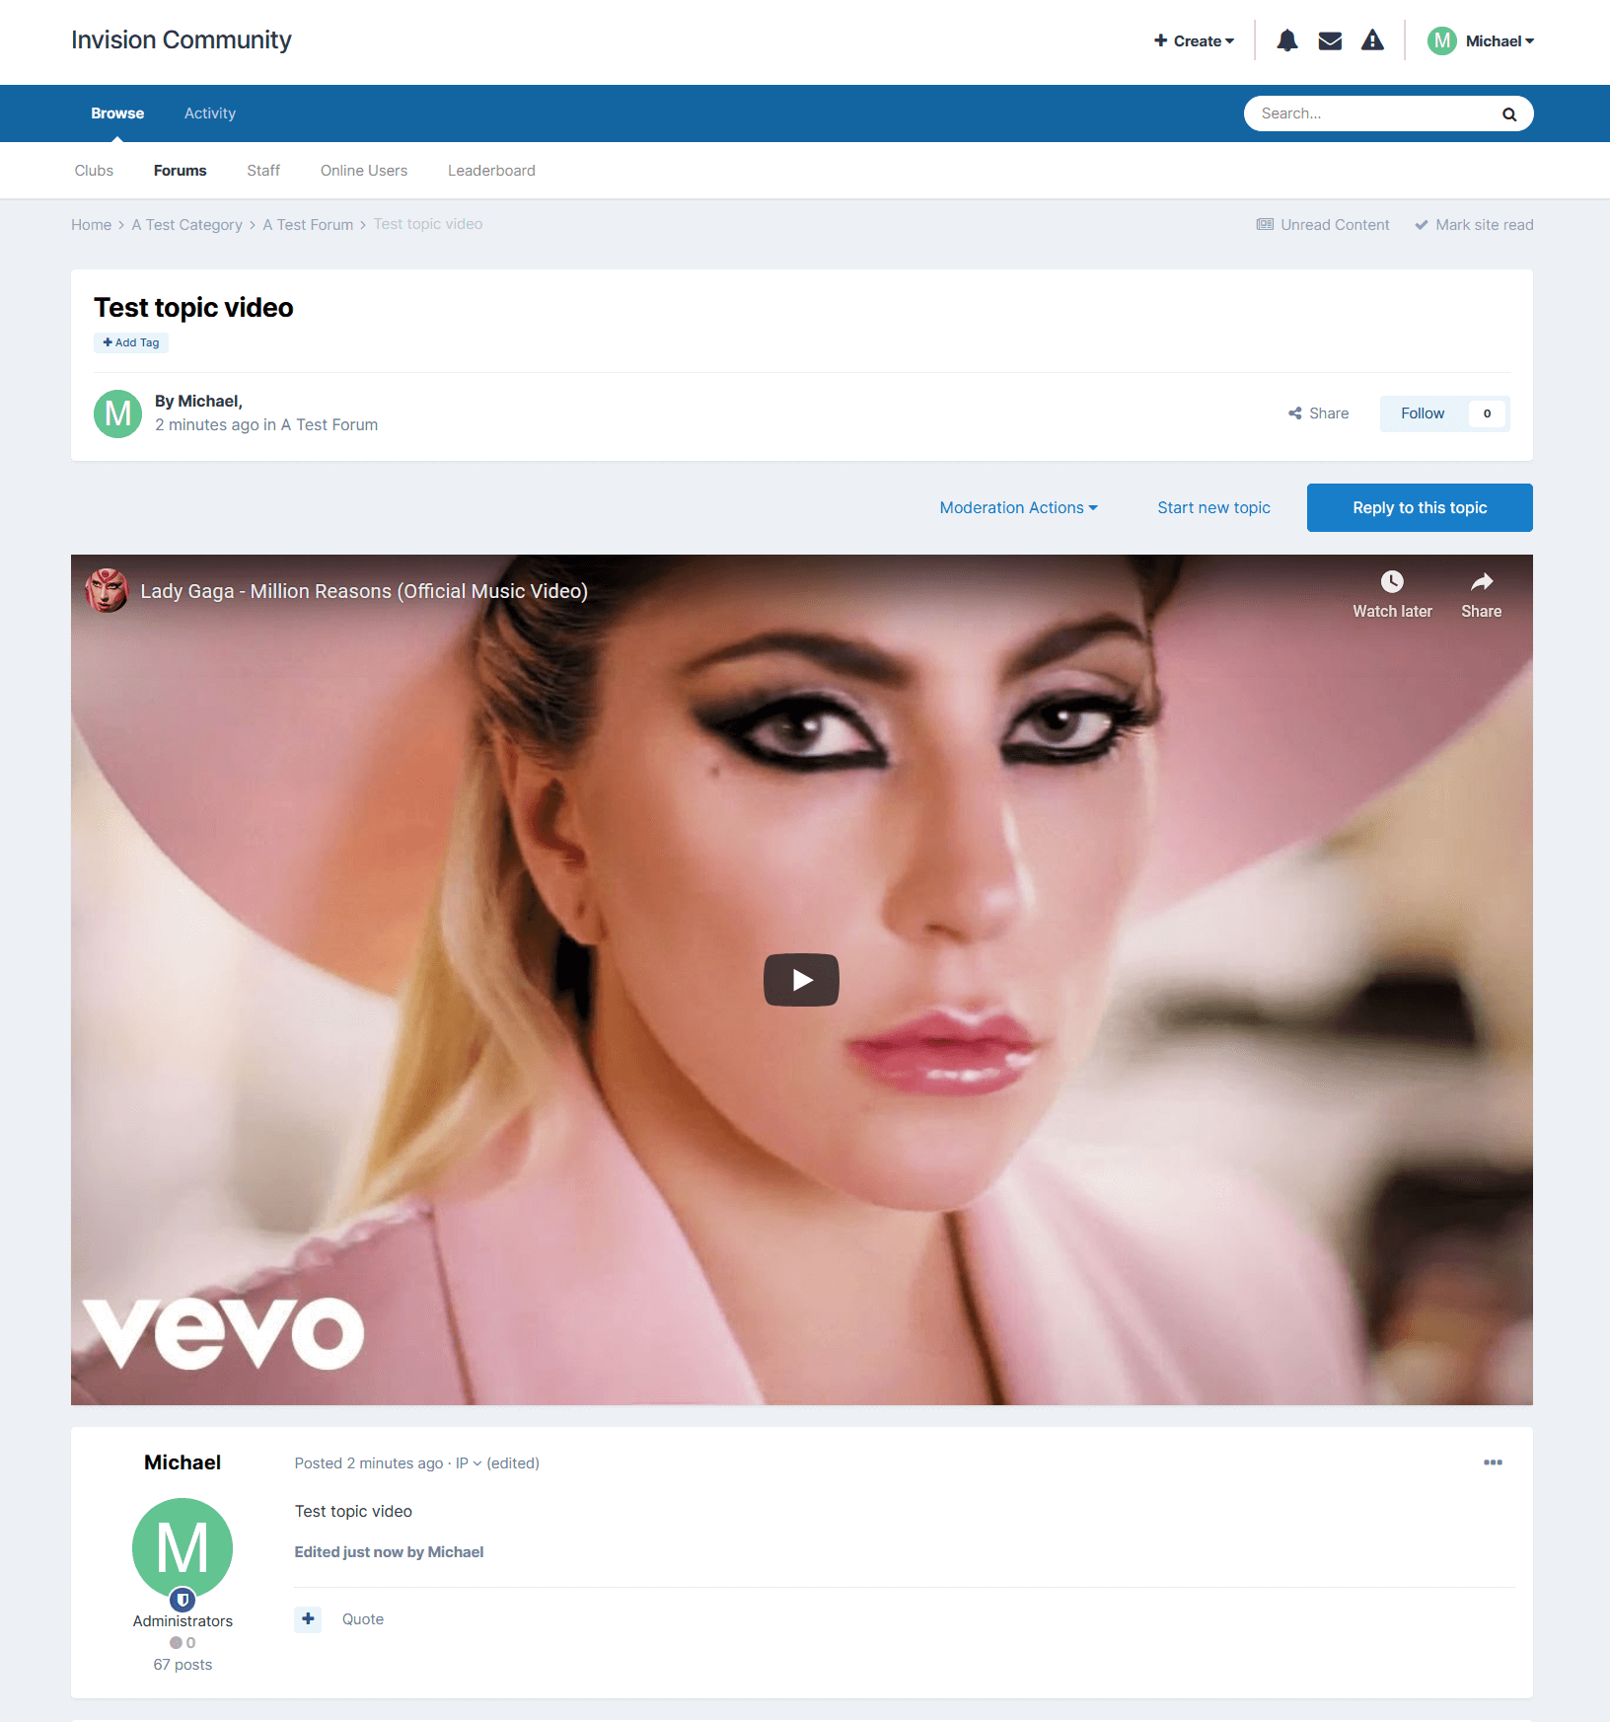Image resolution: width=1610 pixels, height=1722 pixels.
Task: Go to Home breadcrumb
Action: 91,225
